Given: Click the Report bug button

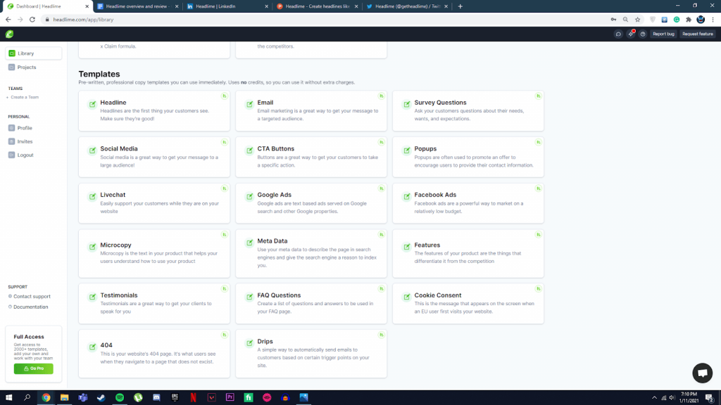Looking at the screenshot, I should pos(663,34).
